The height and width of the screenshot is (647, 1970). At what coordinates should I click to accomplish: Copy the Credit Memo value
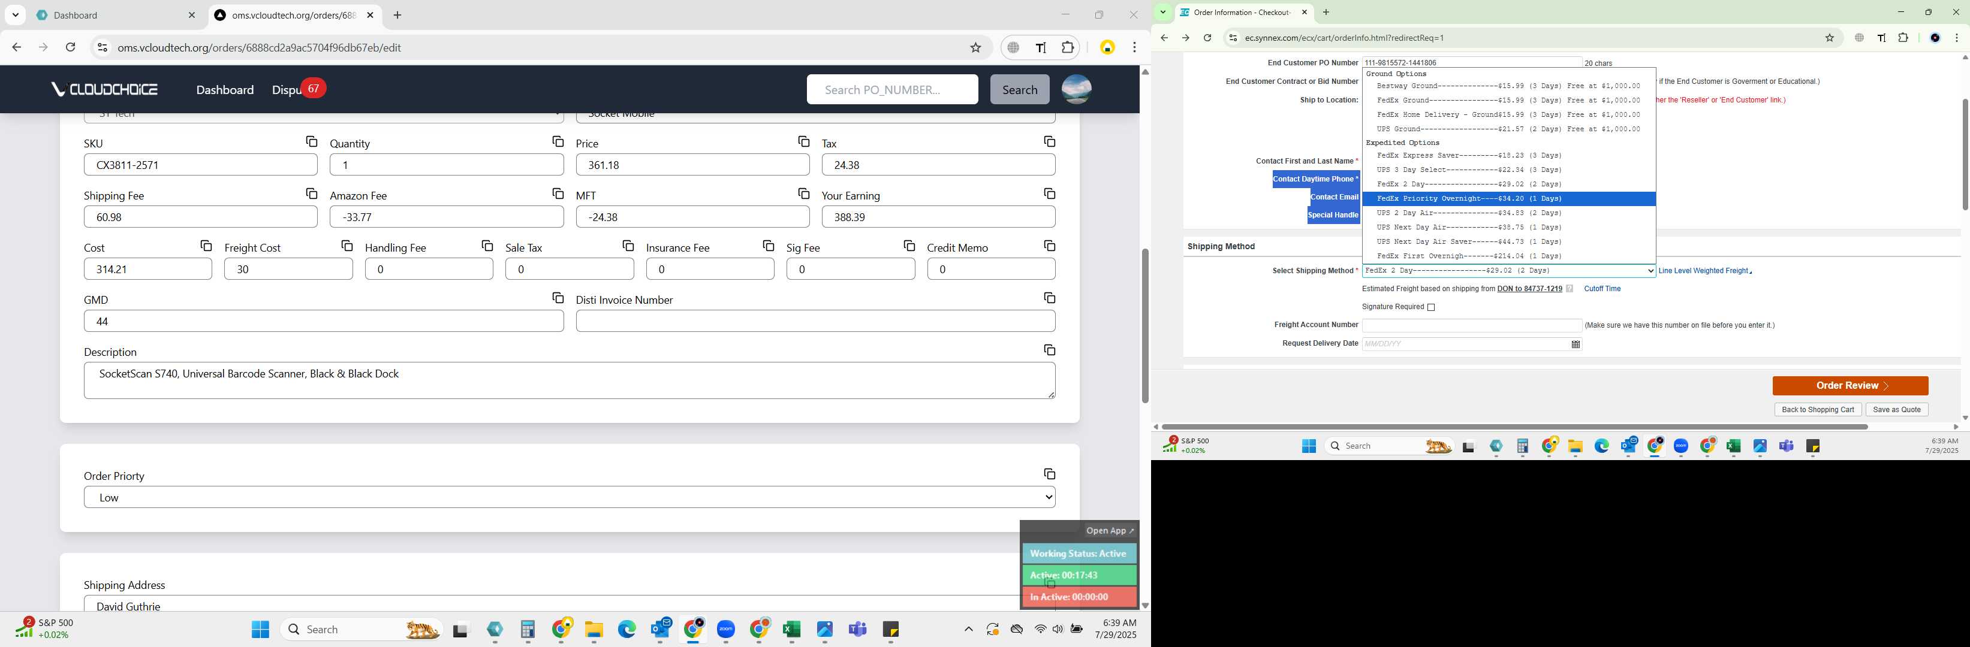(1049, 246)
